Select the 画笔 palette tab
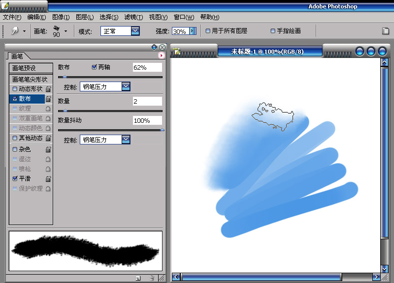394x283 pixels. coord(17,56)
